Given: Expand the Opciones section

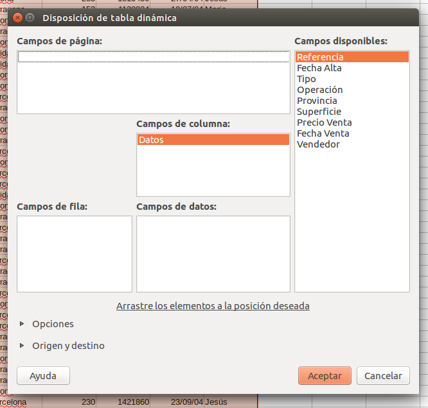Looking at the screenshot, I should (x=46, y=324).
